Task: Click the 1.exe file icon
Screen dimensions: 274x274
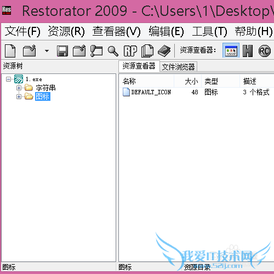Action: (x=19, y=79)
